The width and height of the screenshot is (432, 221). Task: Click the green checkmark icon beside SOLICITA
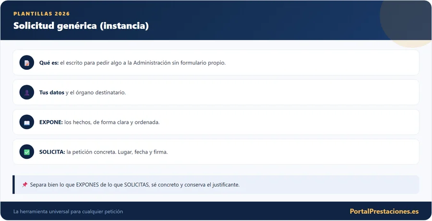point(27,152)
